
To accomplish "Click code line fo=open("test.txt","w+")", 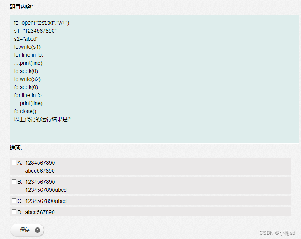I will [42, 23].
